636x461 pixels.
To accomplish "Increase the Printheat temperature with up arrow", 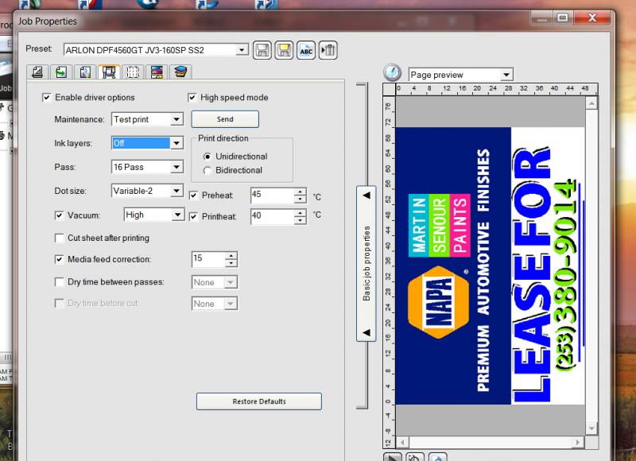I will point(301,213).
